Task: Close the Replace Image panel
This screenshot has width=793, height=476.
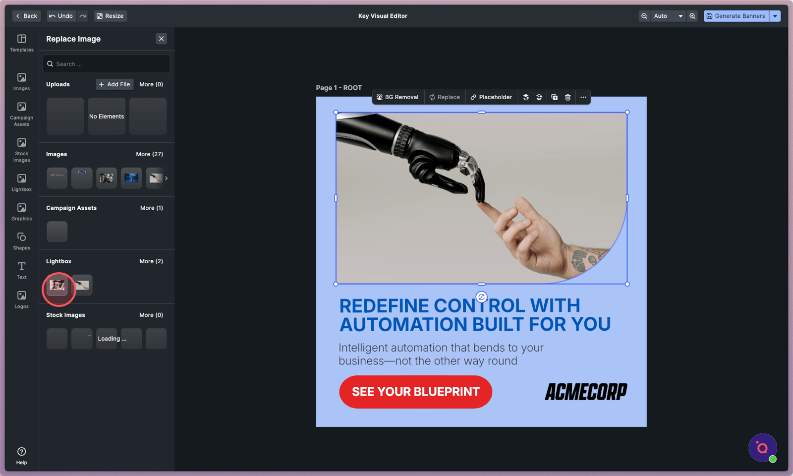Action: coord(161,39)
